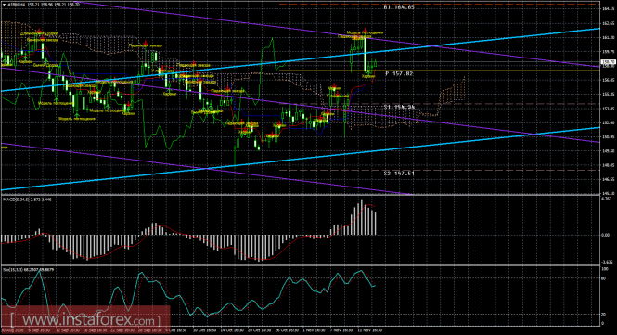This screenshot has height=335, width=617.
Task: Select the R1 164.65 resistance level label
Action: (x=399, y=7)
